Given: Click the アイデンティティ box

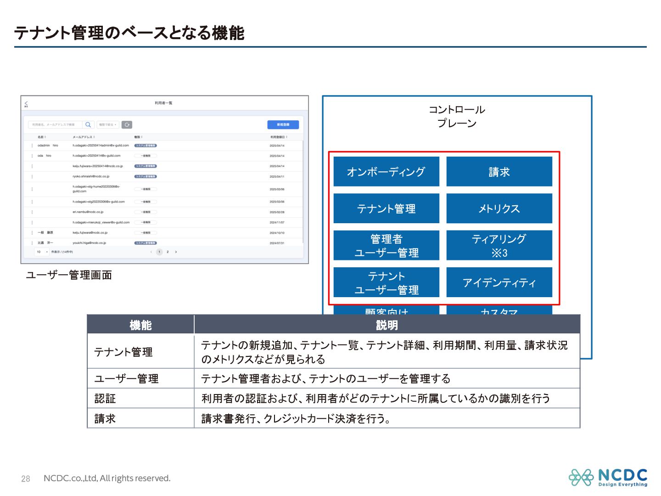Looking at the screenshot, I should [499, 282].
